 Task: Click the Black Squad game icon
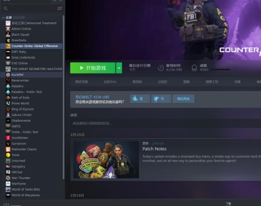pos(8,35)
